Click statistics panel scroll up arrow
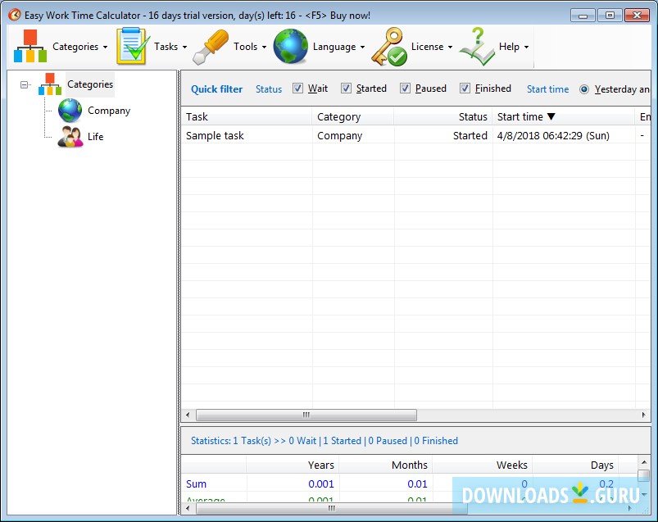 [x=644, y=462]
